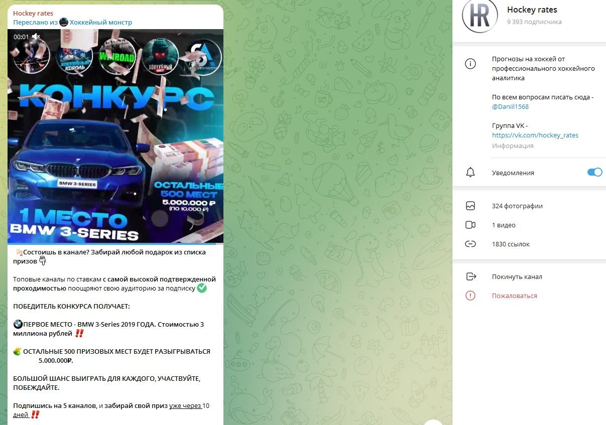
Task: Open the @Daniil1568 contact link
Action: click(510, 107)
